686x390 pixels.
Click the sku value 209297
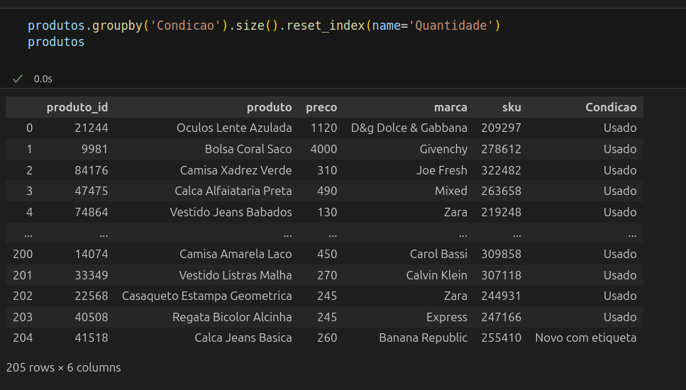(502, 128)
